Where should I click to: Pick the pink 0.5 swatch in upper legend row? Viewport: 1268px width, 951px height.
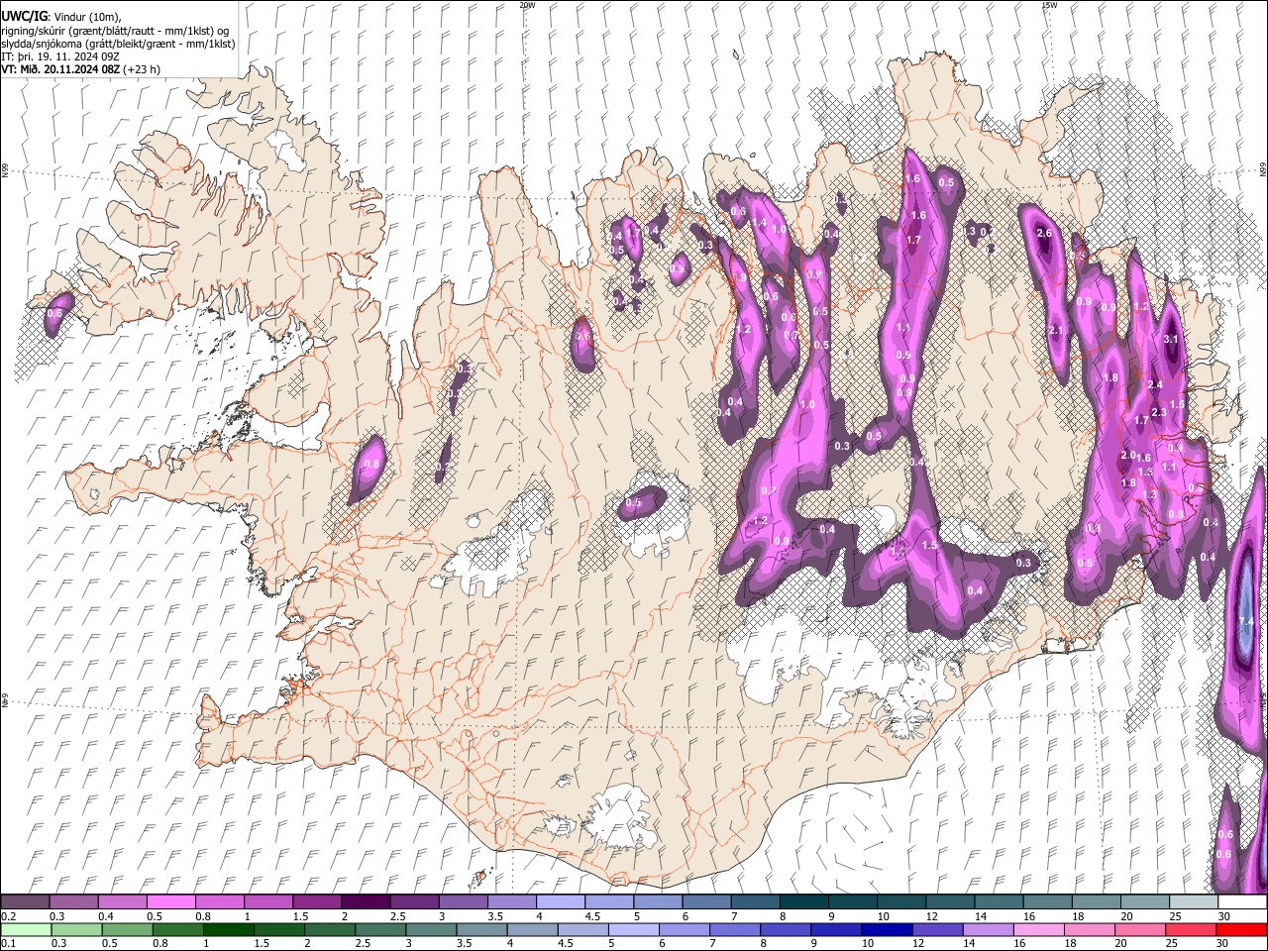point(170,902)
